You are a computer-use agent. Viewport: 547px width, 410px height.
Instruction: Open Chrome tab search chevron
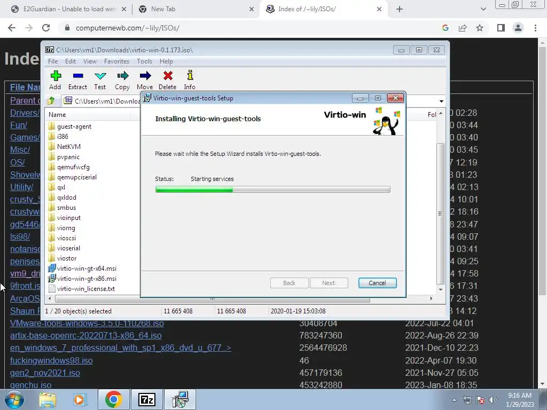(x=483, y=9)
